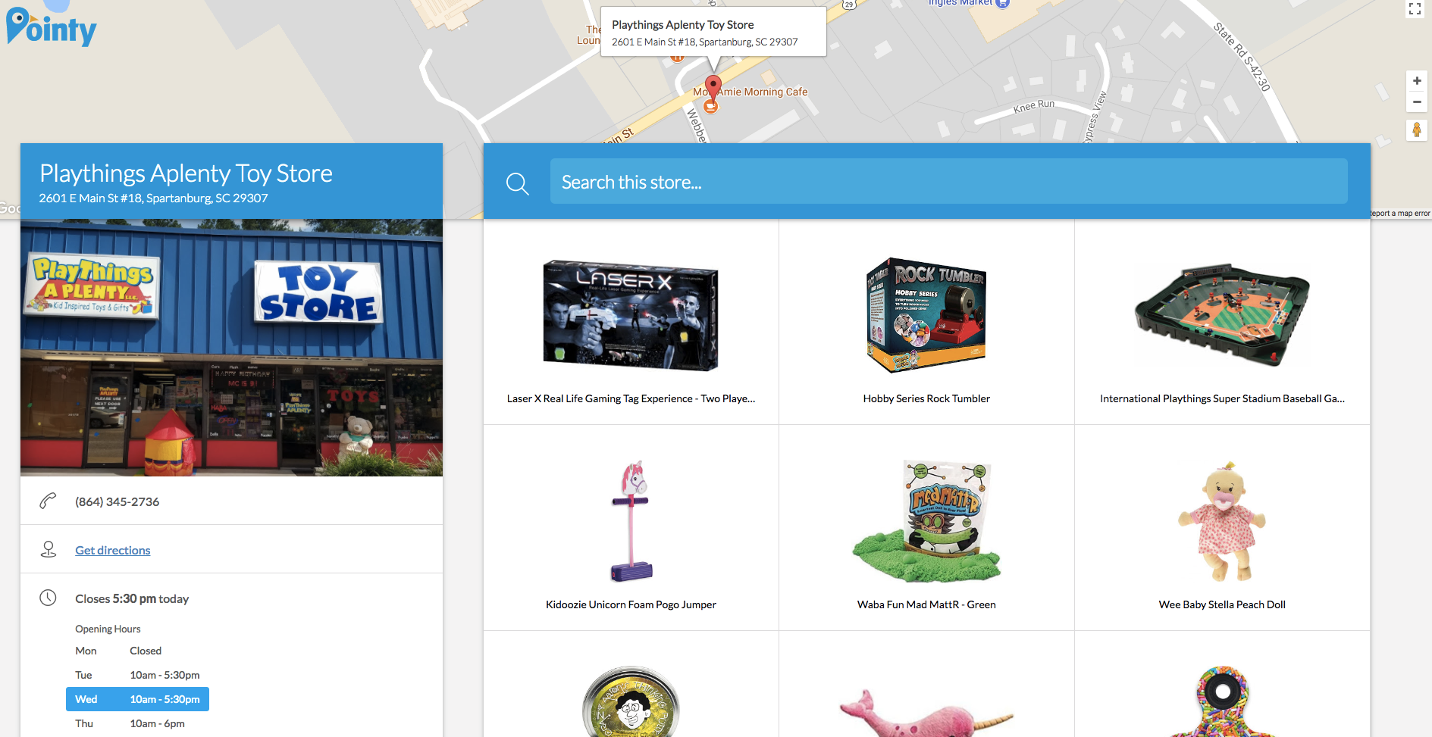The width and height of the screenshot is (1432, 737).
Task: Click the directions pin icon
Action: [x=49, y=550]
